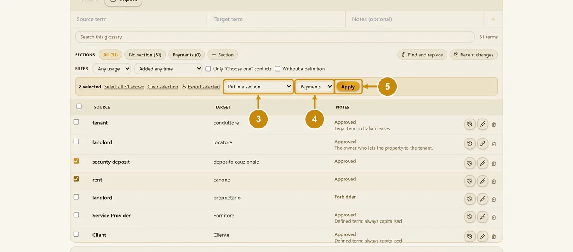
Task: Check the tenant row checkbox
Action: point(76,122)
